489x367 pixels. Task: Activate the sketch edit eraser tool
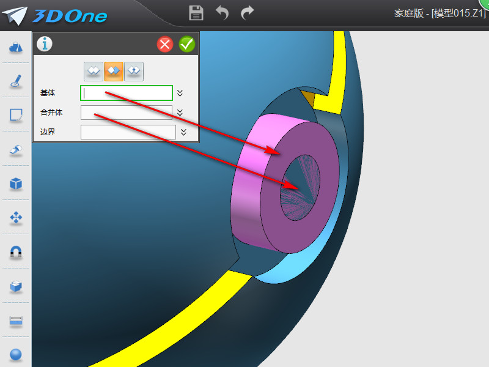tap(15, 148)
